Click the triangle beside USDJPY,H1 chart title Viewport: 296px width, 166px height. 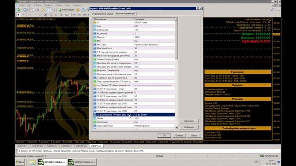tap(17, 19)
